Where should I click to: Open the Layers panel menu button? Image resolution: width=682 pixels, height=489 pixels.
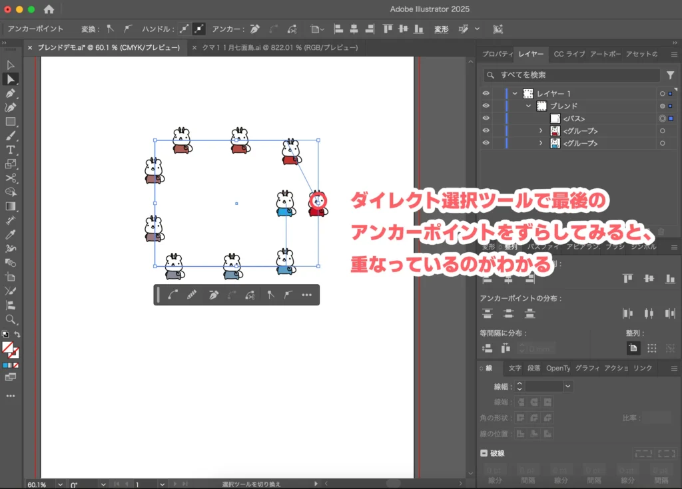pyautogui.click(x=675, y=55)
